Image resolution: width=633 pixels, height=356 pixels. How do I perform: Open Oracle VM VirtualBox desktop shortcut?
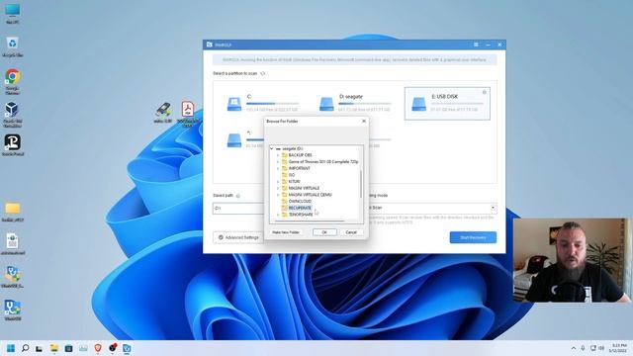point(12,115)
